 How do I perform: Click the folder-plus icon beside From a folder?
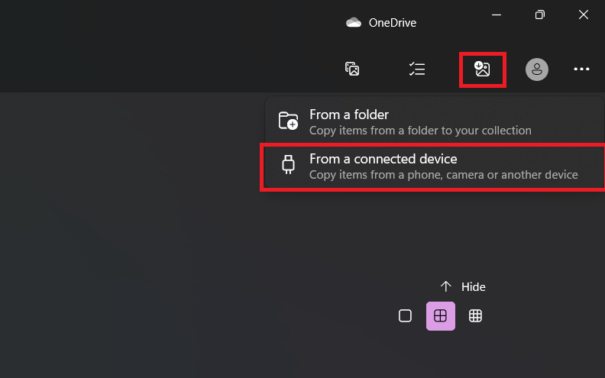click(288, 121)
